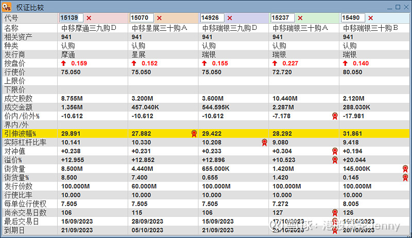Click the 每单位行使权 row label
Viewport: 412px width, 238px height.
pyautogui.click(x=25, y=204)
